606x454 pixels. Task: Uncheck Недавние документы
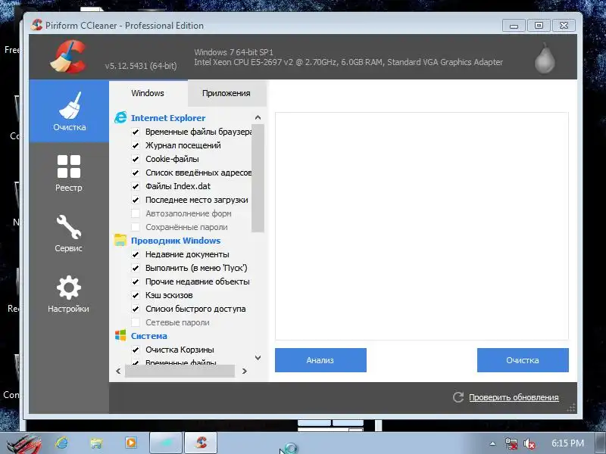pos(136,254)
